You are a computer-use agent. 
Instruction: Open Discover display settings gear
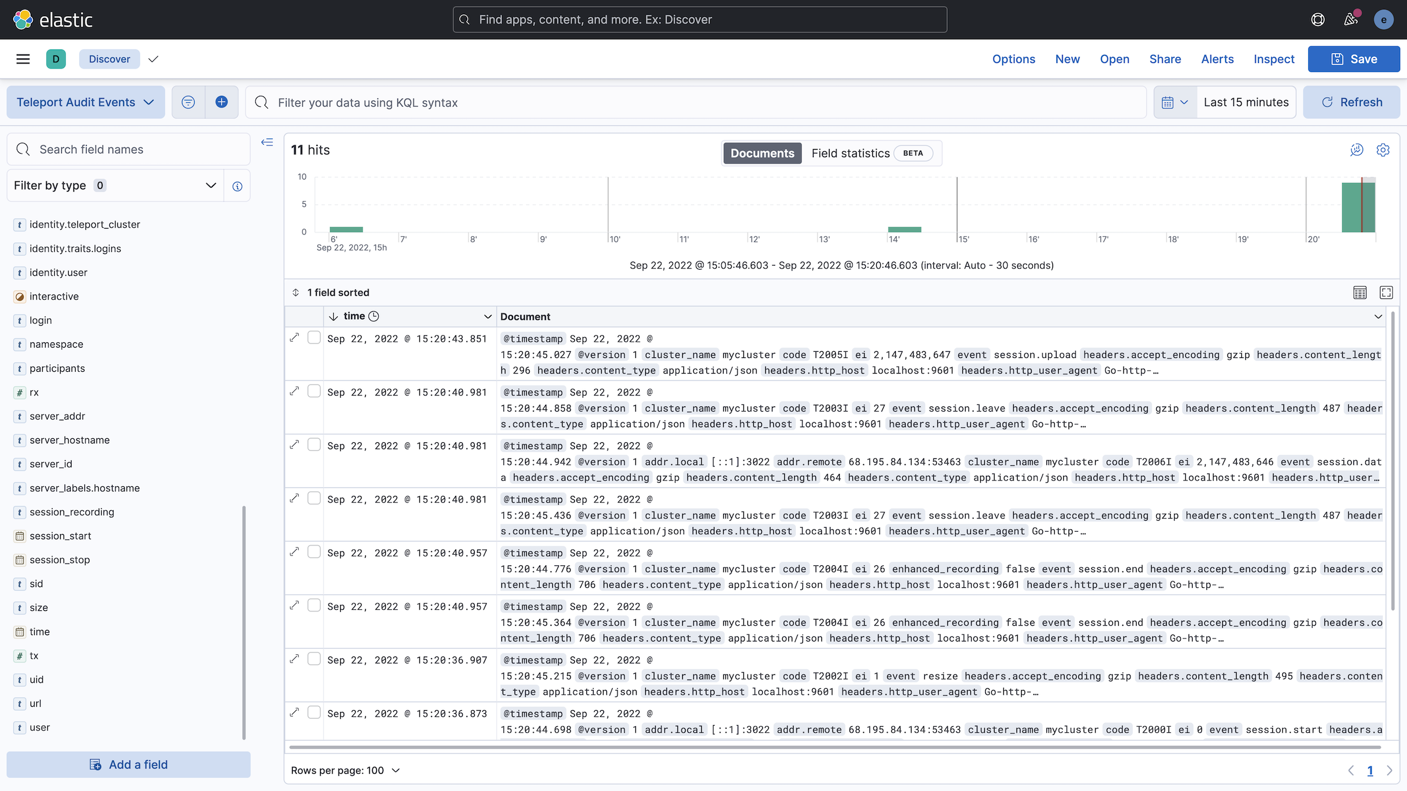1383,150
